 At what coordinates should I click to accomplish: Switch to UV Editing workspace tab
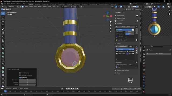click(x=53, y=4)
